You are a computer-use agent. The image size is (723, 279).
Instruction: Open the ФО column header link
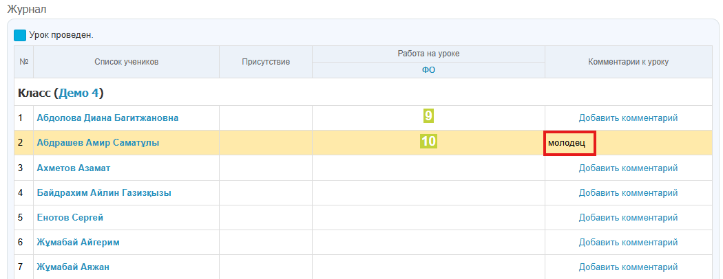click(428, 70)
